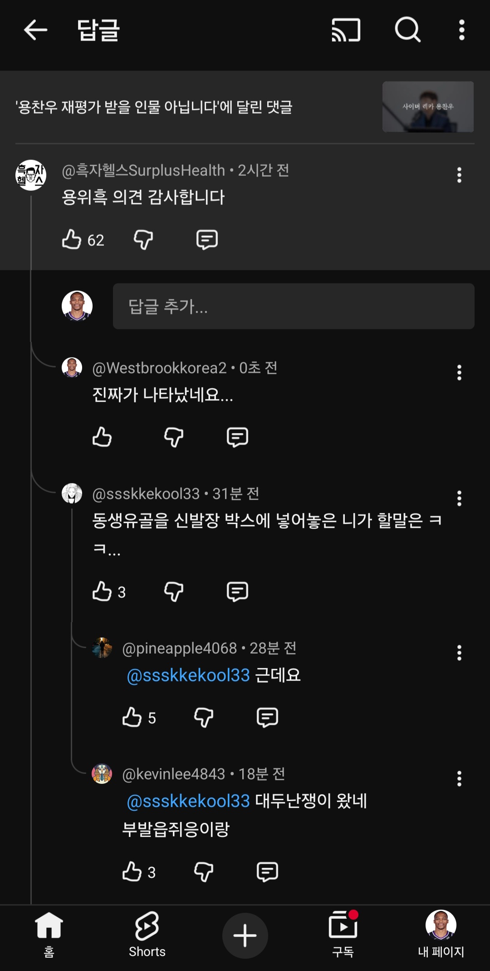Like the Westbrookkorea2 reply
Screen dimensions: 490x971
[102, 437]
